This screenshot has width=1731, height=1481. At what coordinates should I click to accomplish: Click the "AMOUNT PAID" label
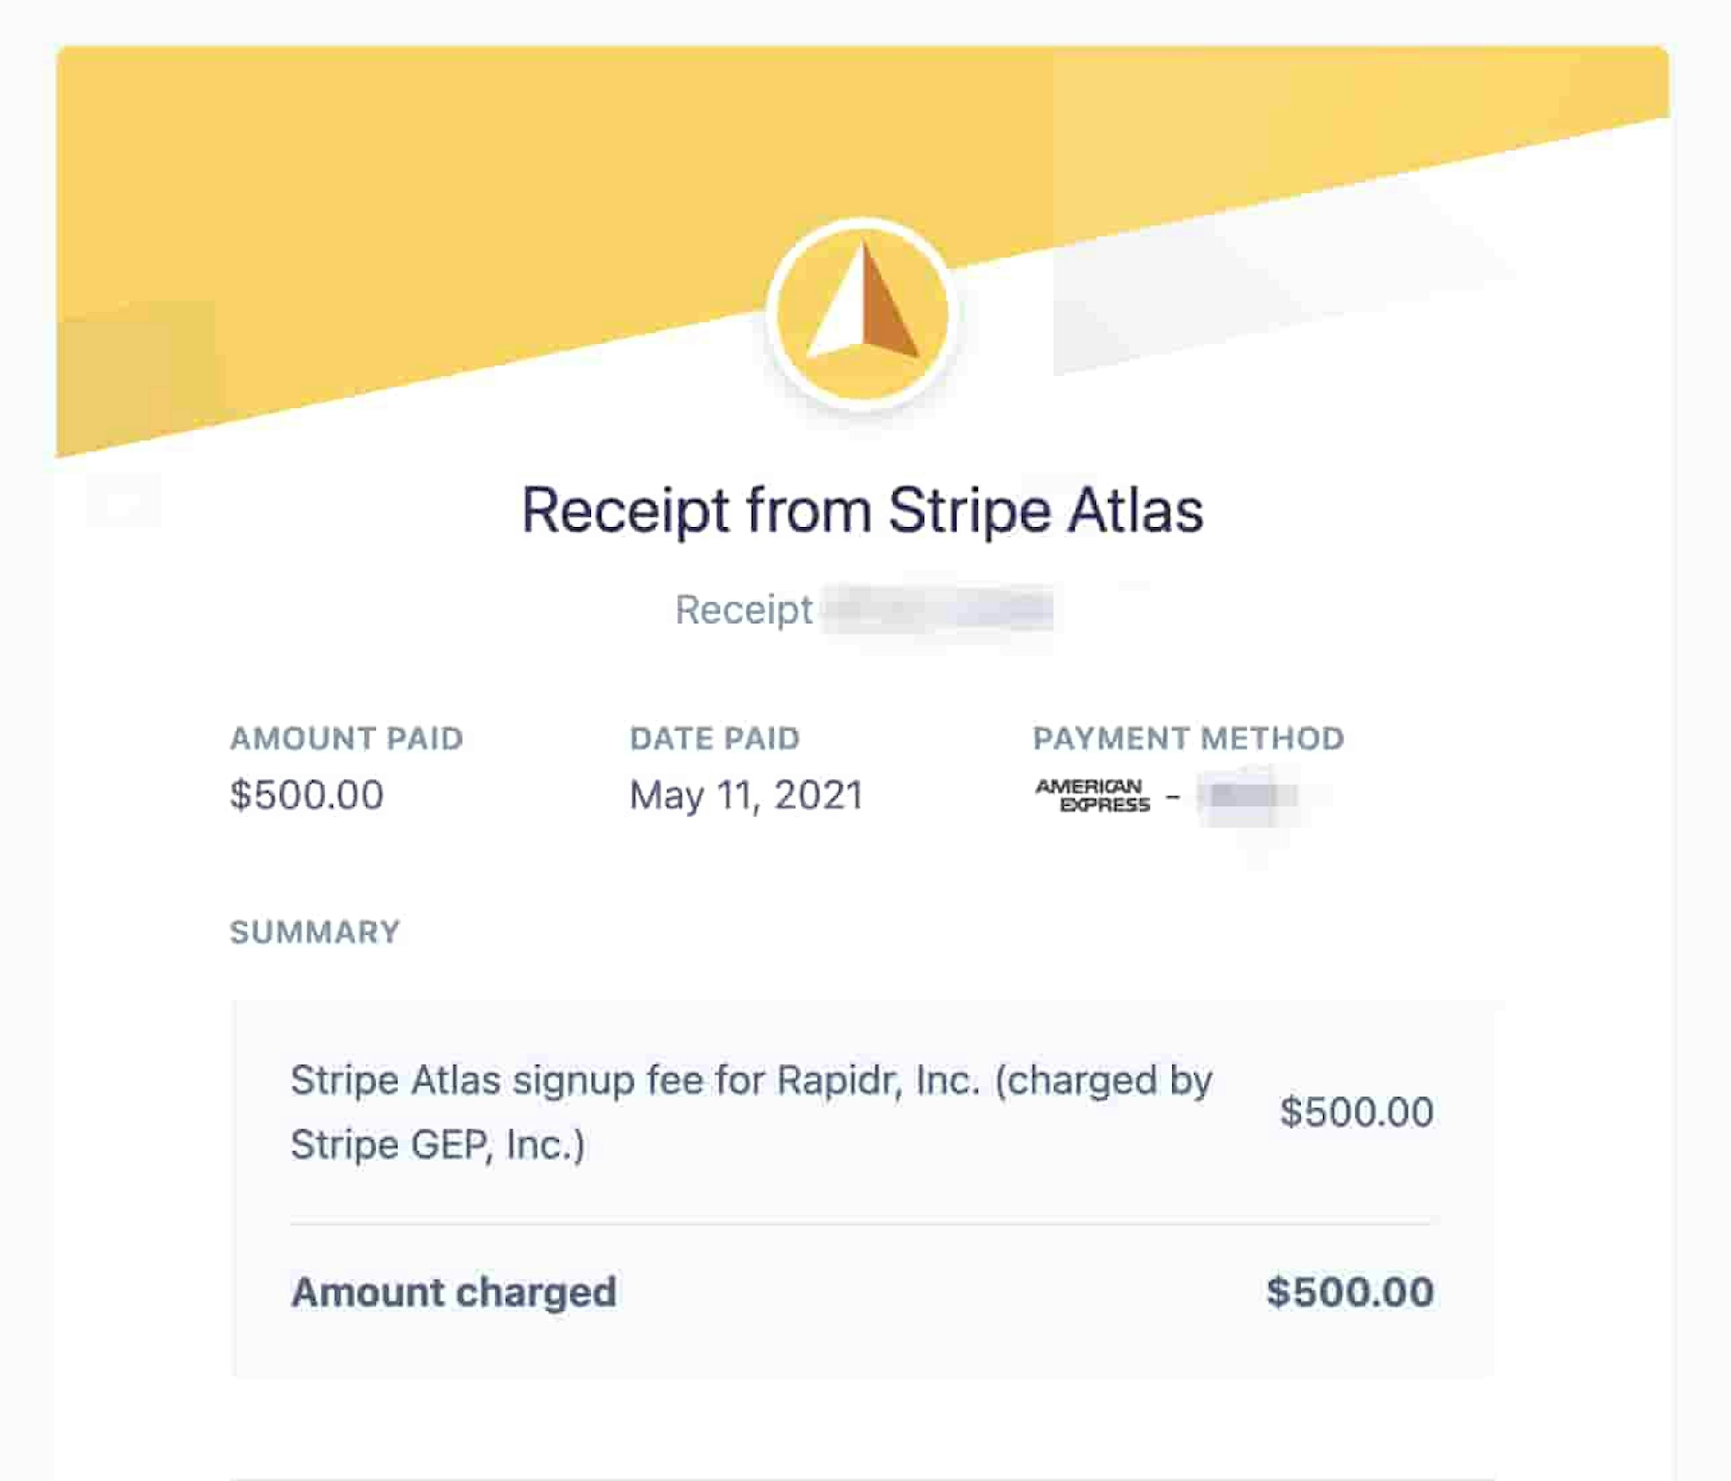tap(347, 738)
